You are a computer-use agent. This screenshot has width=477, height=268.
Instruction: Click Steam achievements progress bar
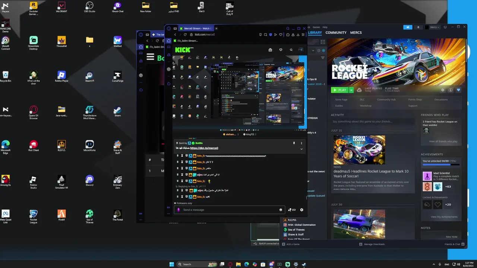tap(441, 165)
